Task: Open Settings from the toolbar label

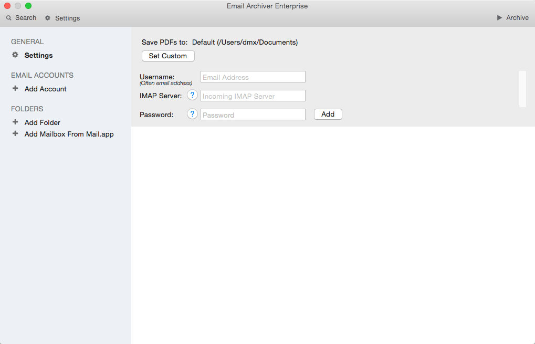Action: coord(68,18)
